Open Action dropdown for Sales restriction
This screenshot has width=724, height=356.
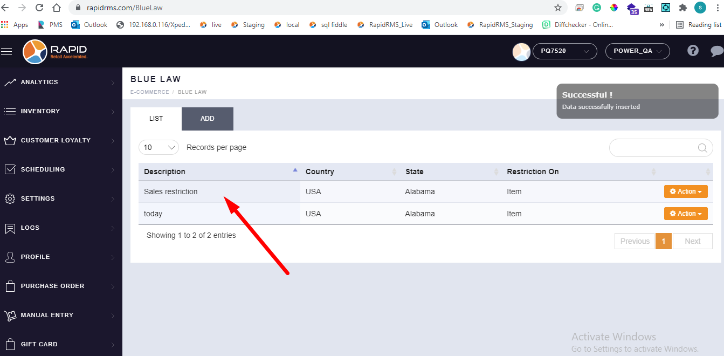[686, 191]
